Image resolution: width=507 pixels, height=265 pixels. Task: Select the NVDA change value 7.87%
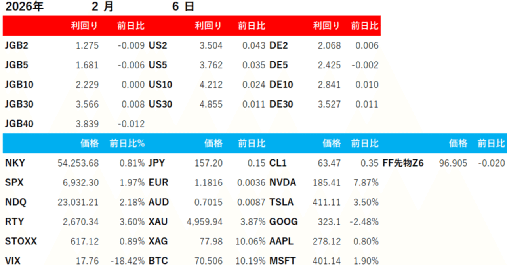coord(364,183)
